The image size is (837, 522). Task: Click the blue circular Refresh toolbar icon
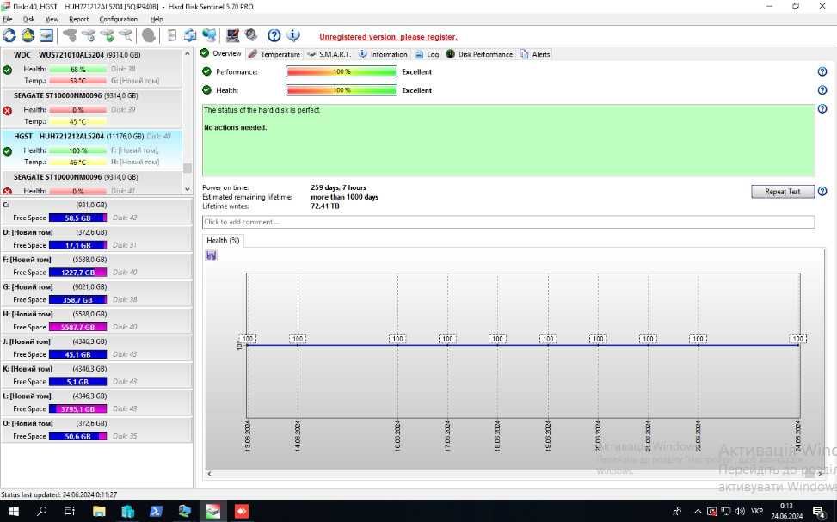[x=9, y=36]
